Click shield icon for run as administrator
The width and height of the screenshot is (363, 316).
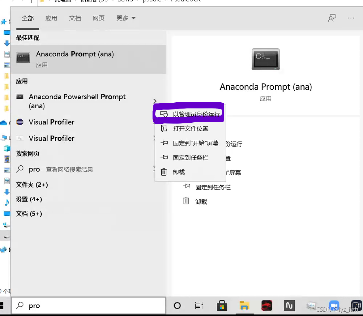tap(164, 114)
